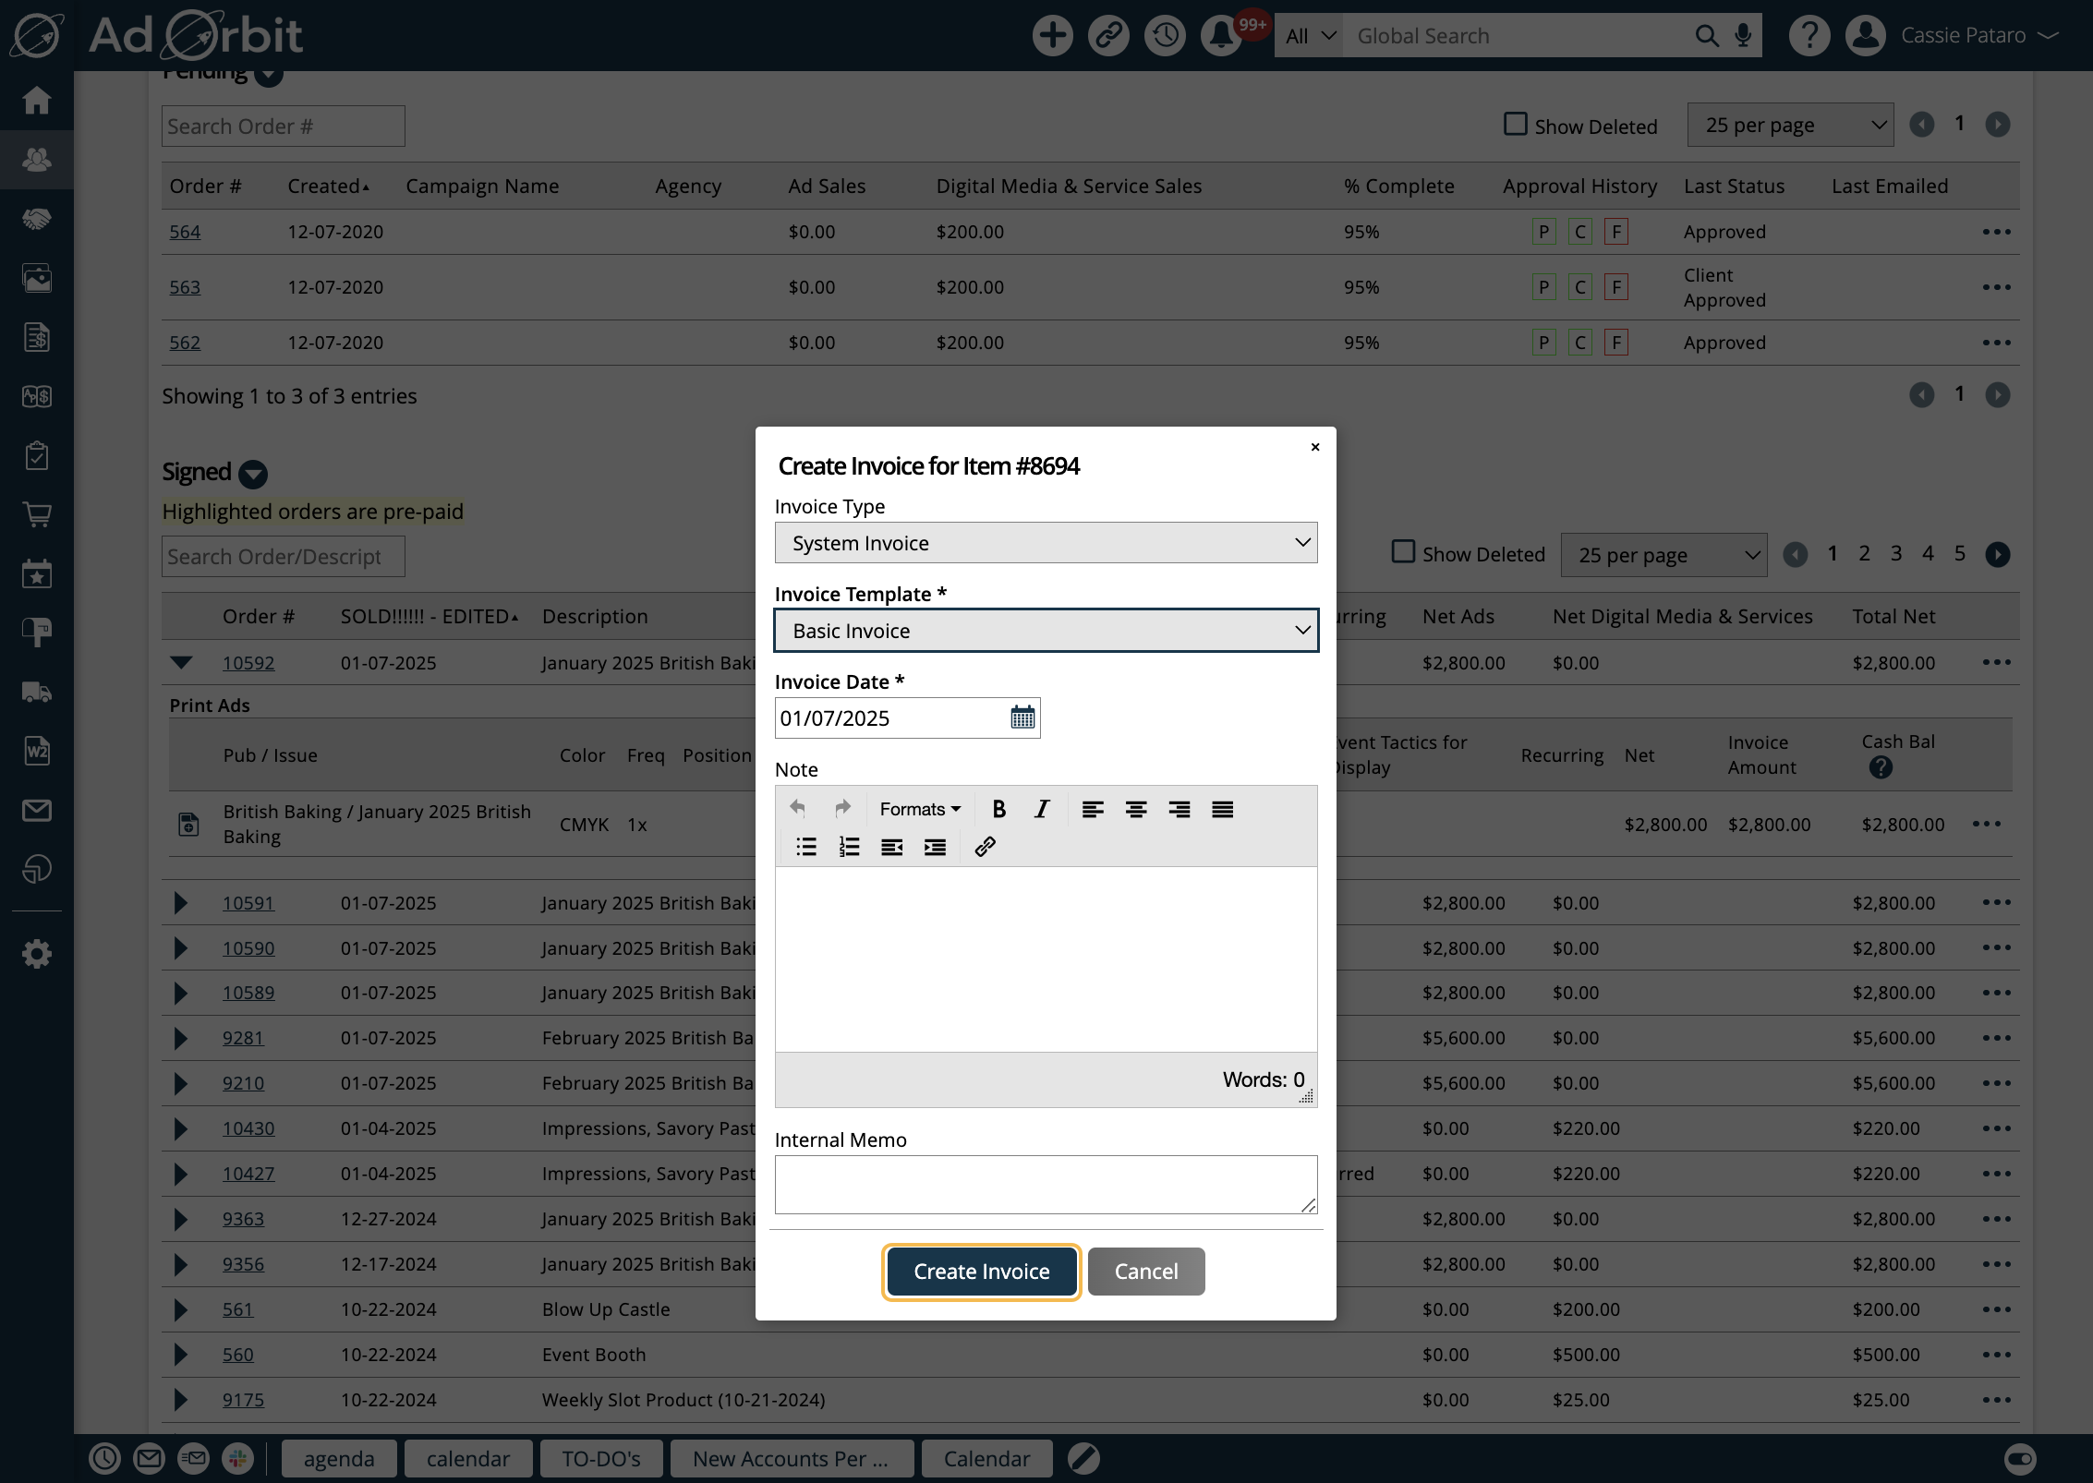Open the Invoice Type dropdown
Image resolution: width=2093 pixels, height=1483 pixels.
tap(1045, 542)
